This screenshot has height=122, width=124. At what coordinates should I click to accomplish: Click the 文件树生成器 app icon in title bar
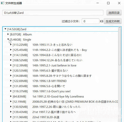(2, 3)
